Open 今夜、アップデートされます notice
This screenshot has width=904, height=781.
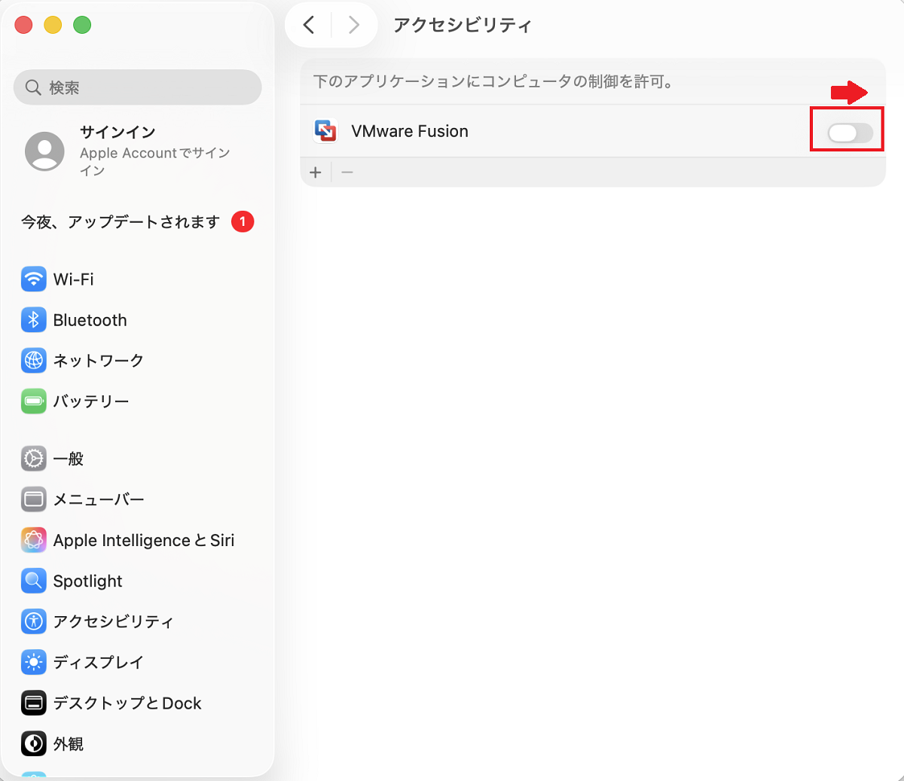(x=121, y=222)
